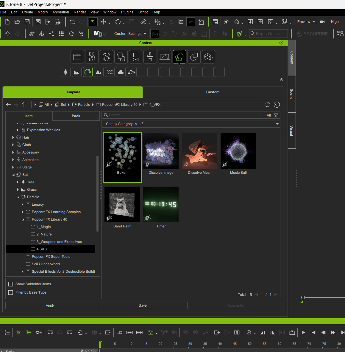
Task: Click the USD export icon
Action: 58,22
